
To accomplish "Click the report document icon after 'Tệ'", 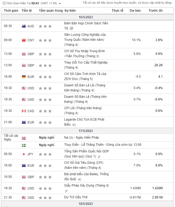I will (71, 28).
